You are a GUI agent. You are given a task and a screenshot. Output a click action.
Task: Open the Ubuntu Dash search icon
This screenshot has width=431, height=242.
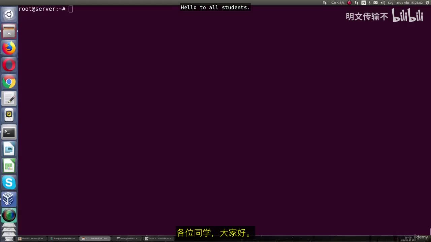pyautogui.click(x=9, y=14)
